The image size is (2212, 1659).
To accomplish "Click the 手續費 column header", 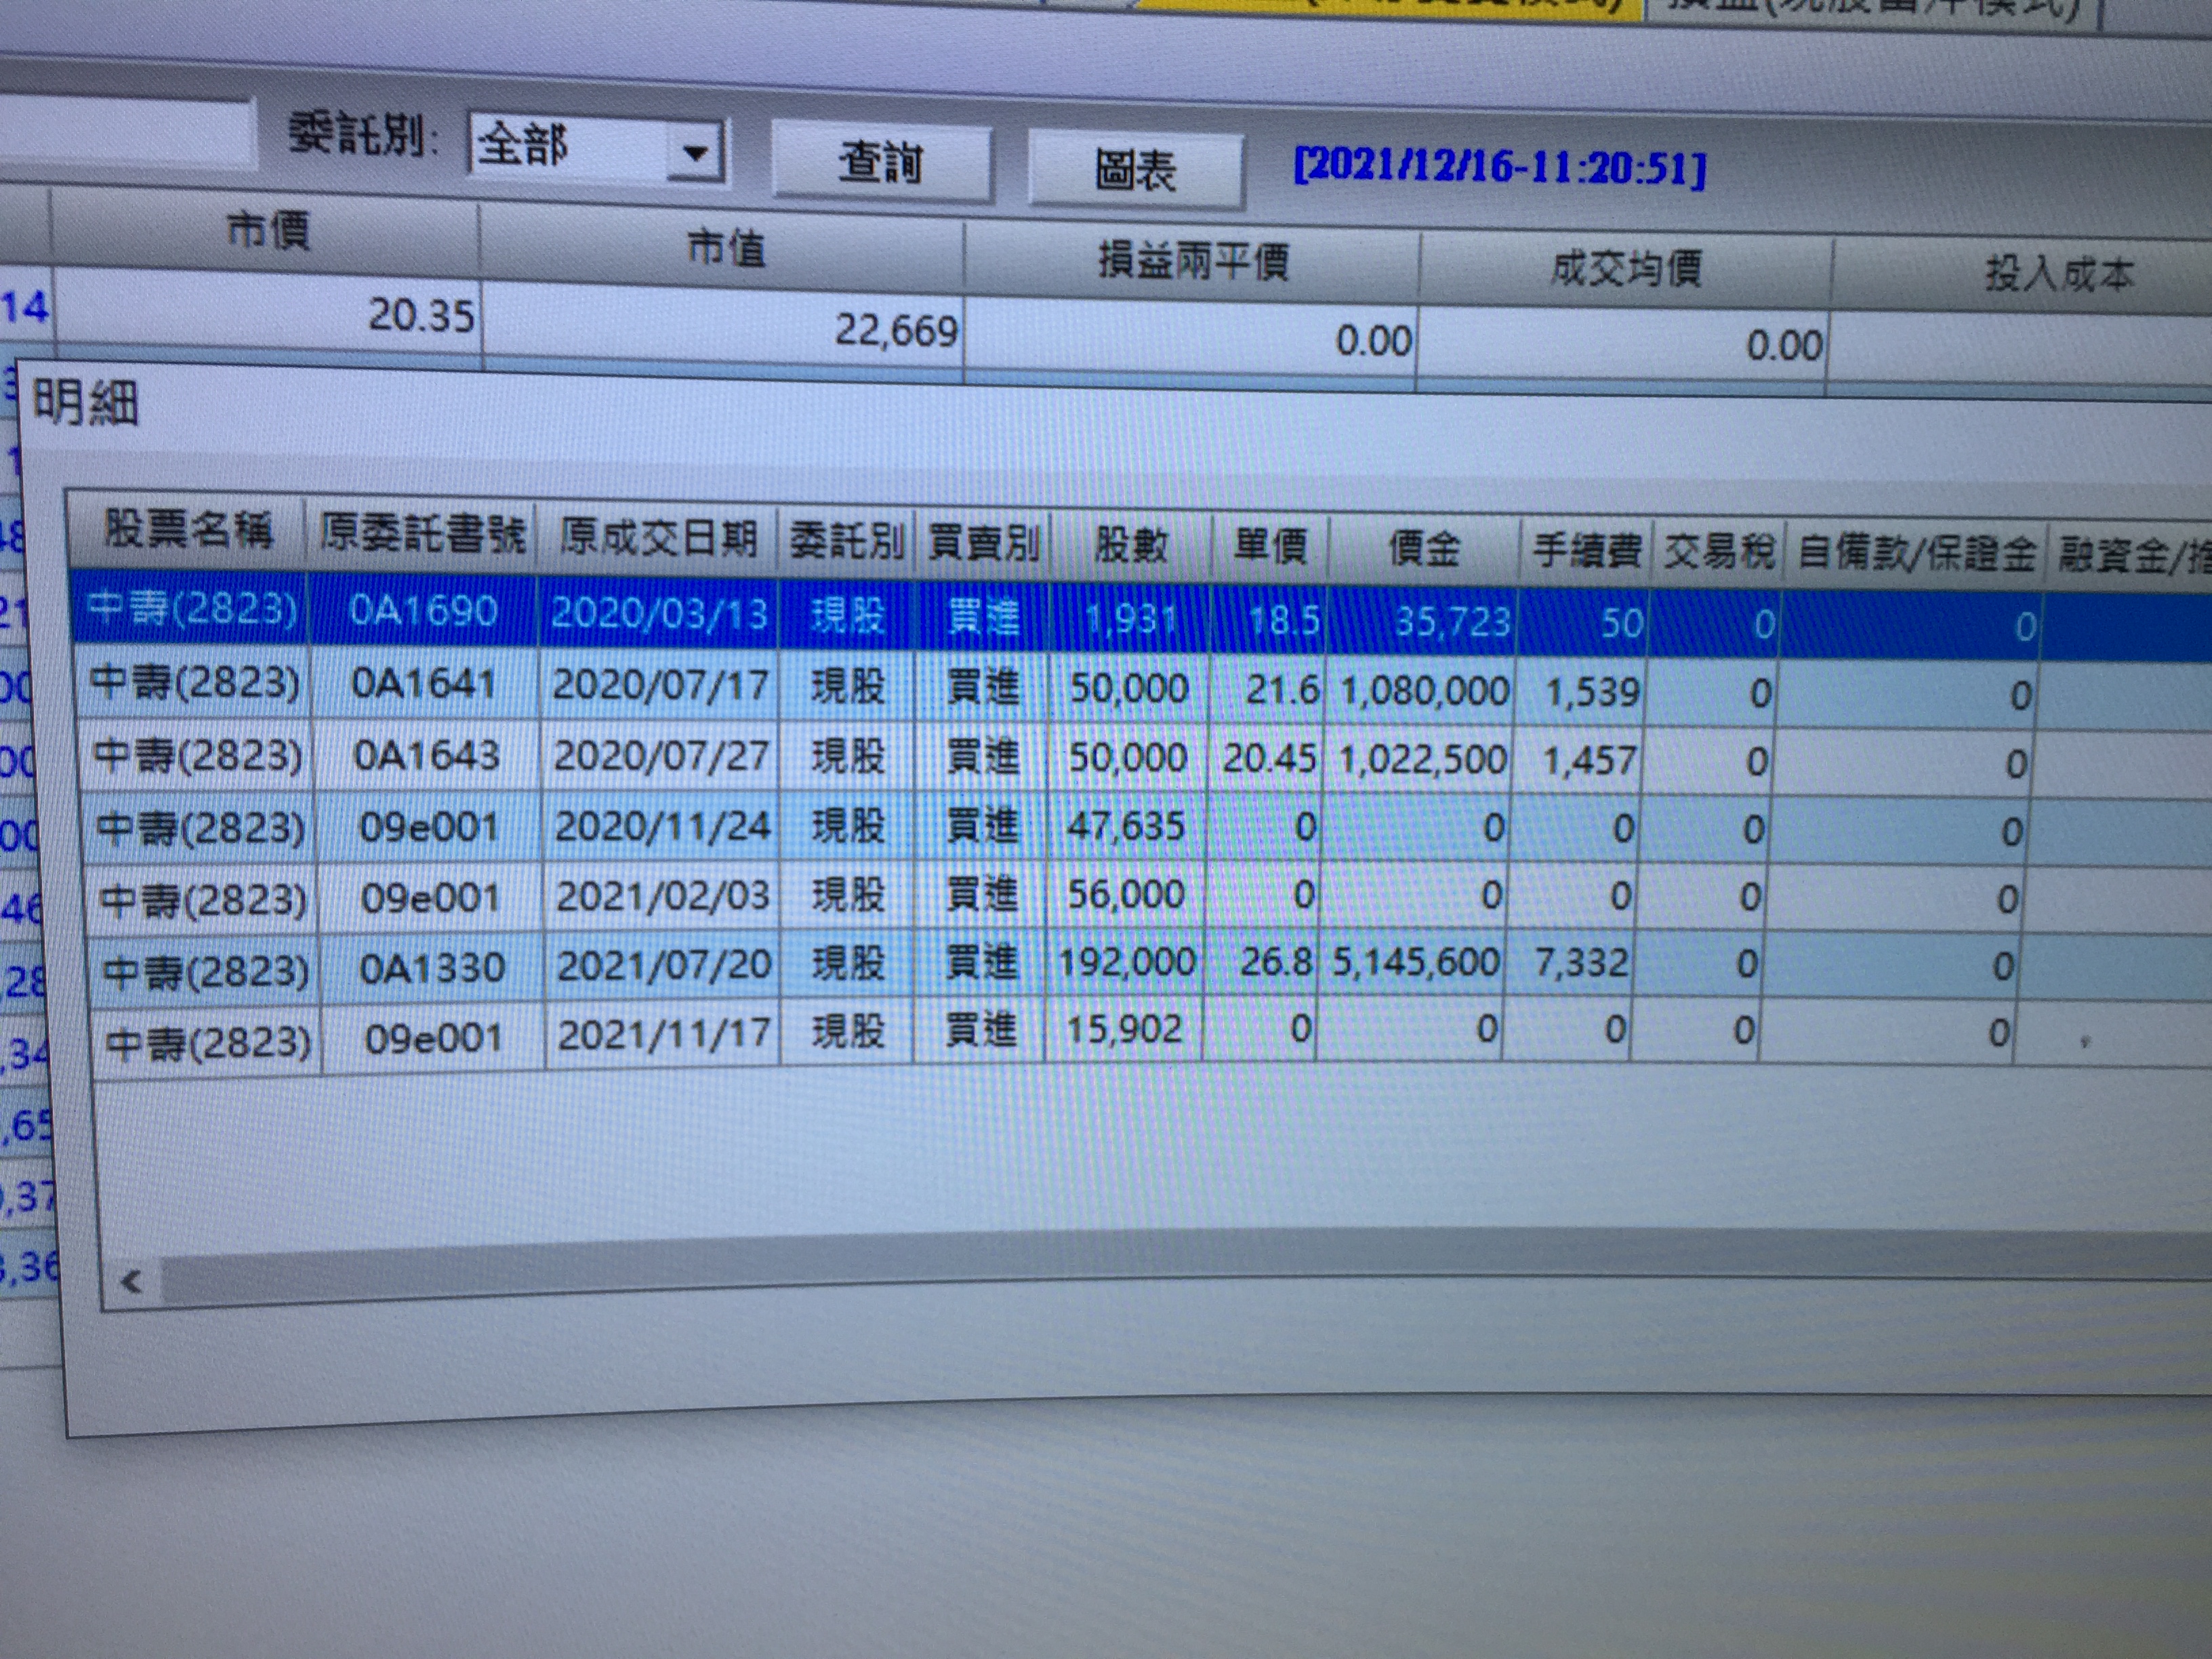I will click(x=1586, y=551).
